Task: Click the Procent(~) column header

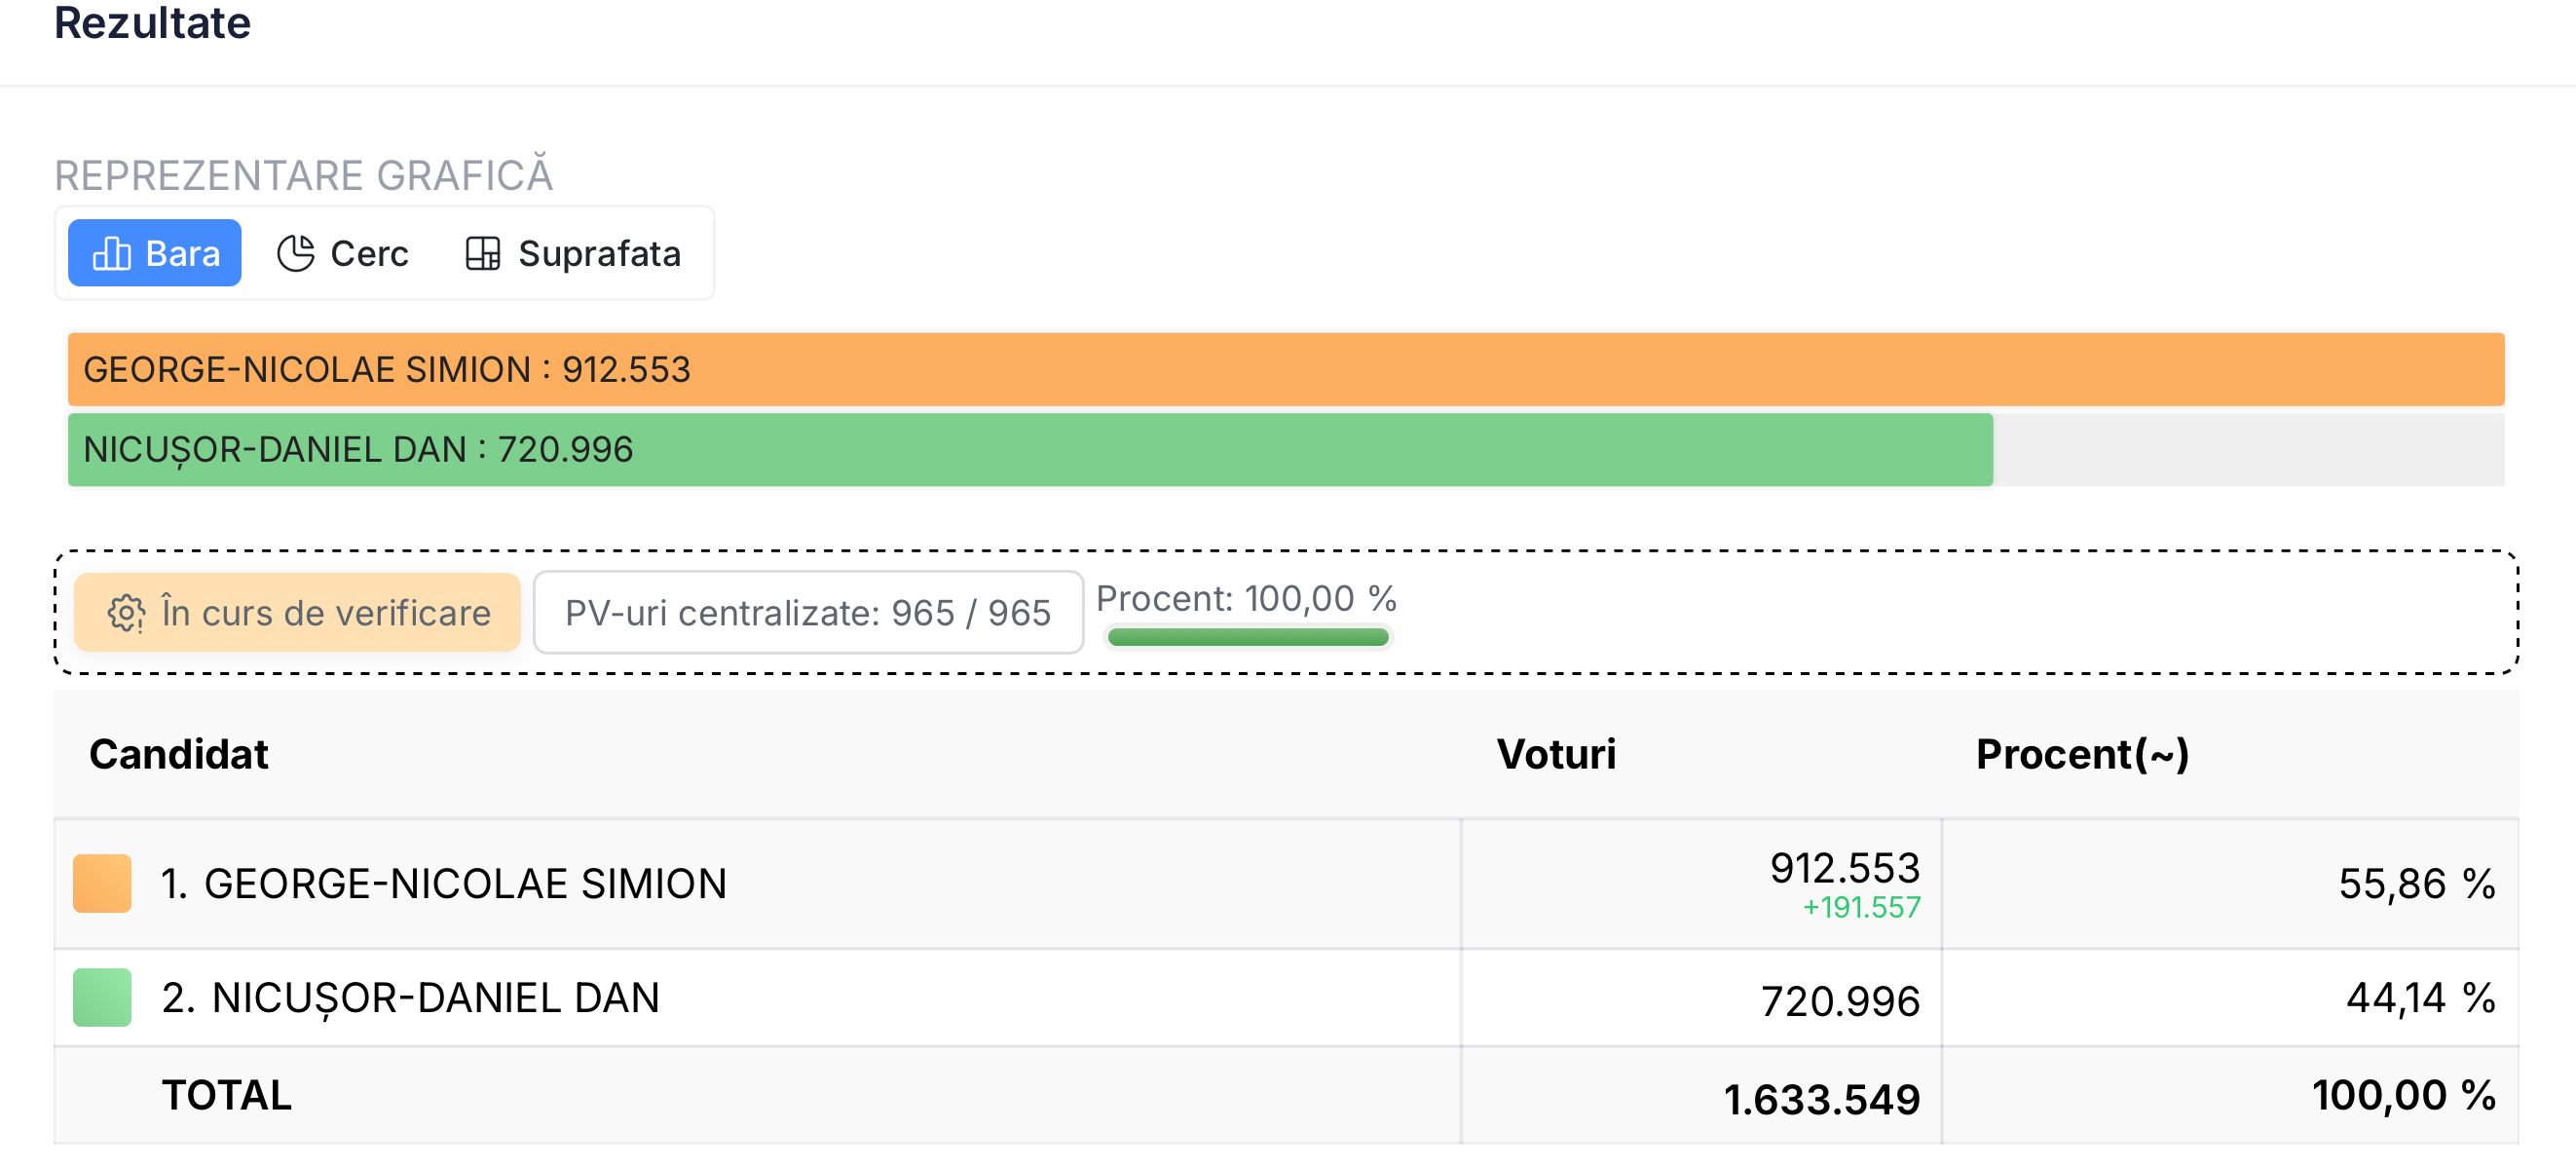Action: pyautogui.click(x=2083, y=754)
